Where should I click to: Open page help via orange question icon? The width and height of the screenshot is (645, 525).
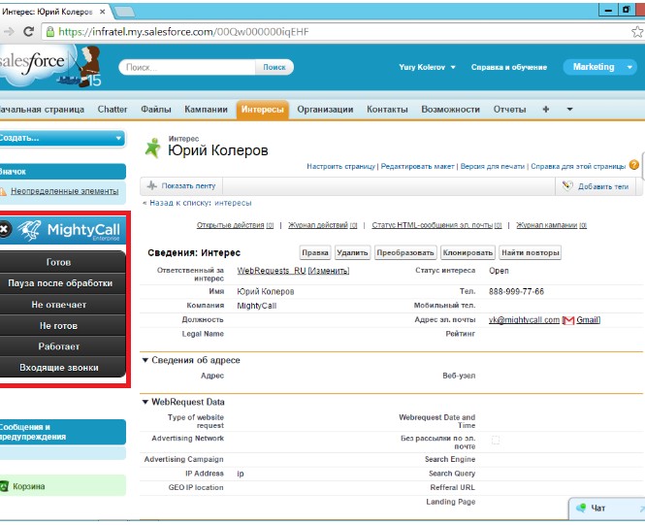[634, 165]
